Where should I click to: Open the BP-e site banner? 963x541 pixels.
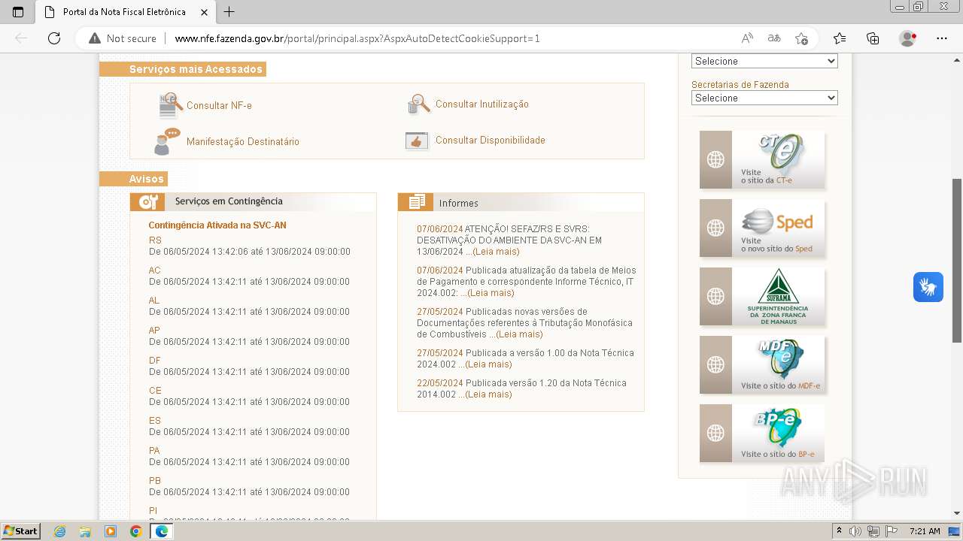tap(762, 433)
